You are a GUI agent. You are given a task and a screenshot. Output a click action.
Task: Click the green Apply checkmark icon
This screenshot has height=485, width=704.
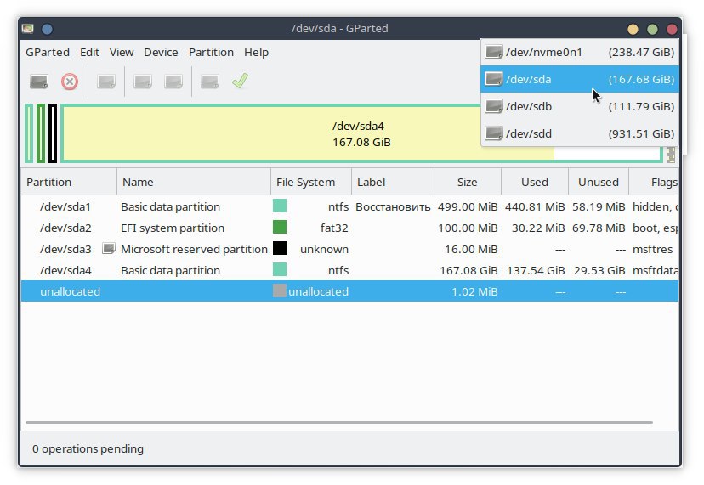pos(241,81)
